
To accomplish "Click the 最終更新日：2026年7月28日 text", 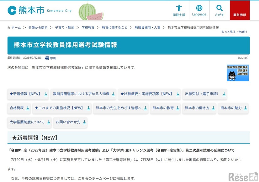I will pos(24,58).
